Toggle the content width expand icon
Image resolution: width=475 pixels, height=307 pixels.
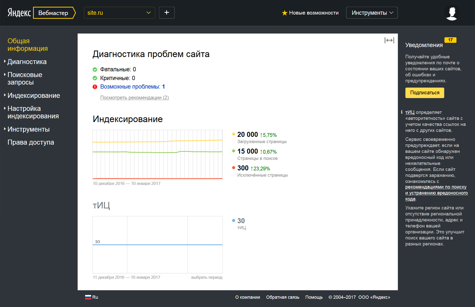pyautogui.click(x=389, y=40)
